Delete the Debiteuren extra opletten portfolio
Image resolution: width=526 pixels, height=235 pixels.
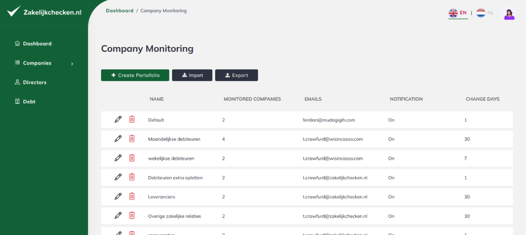(132, 177)
